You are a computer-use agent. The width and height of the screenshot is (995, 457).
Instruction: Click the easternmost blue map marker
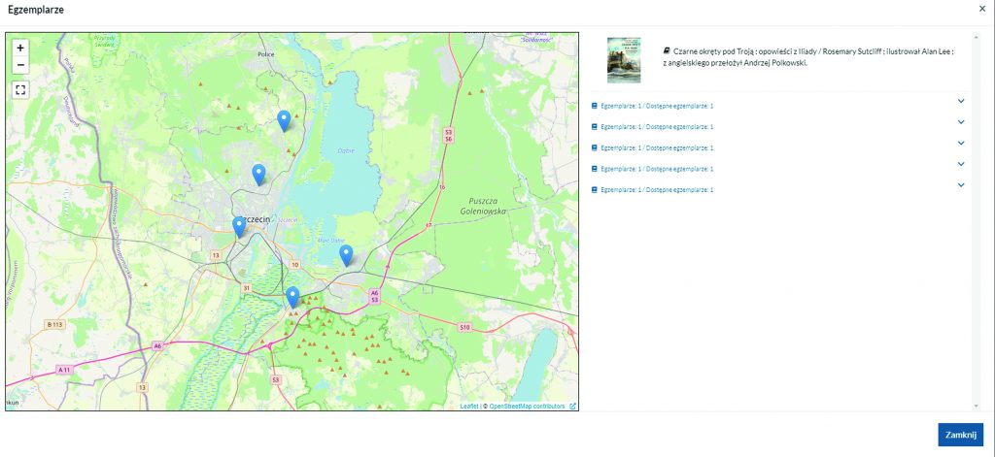coord(346,254)
